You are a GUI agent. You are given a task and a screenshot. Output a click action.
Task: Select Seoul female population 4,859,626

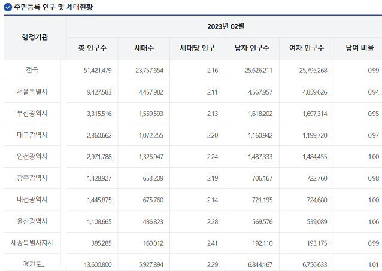click(x=314, y=92)
